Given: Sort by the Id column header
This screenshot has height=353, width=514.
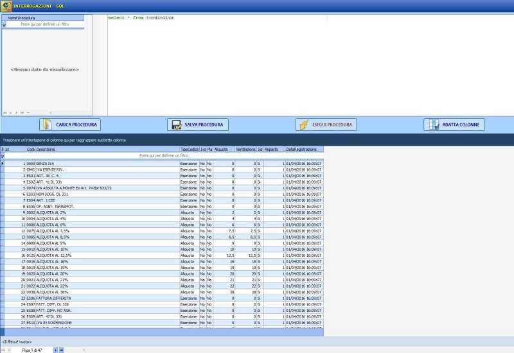Looking at the screenshot, I should coord(15,150).
